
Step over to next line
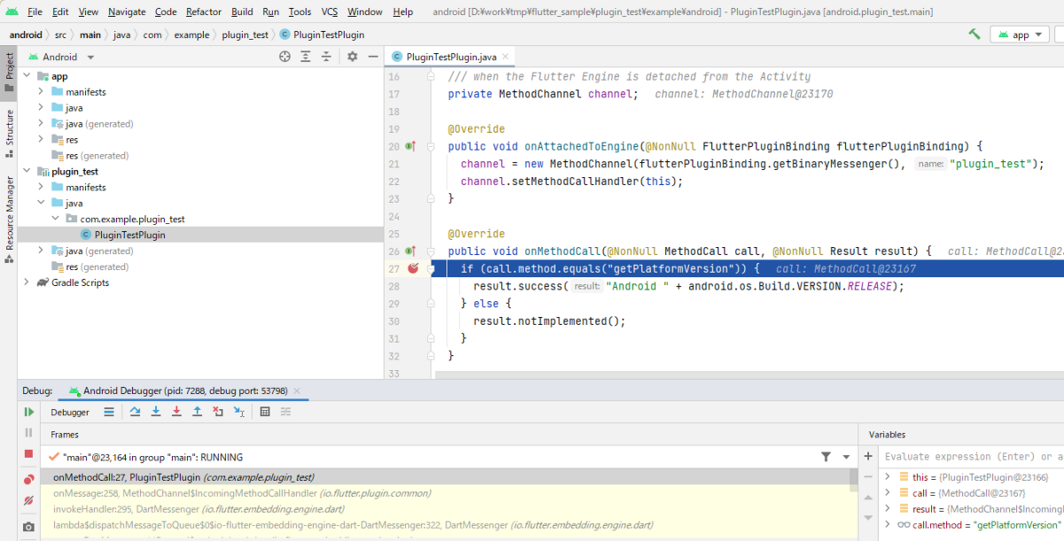[x=135, y=412]
